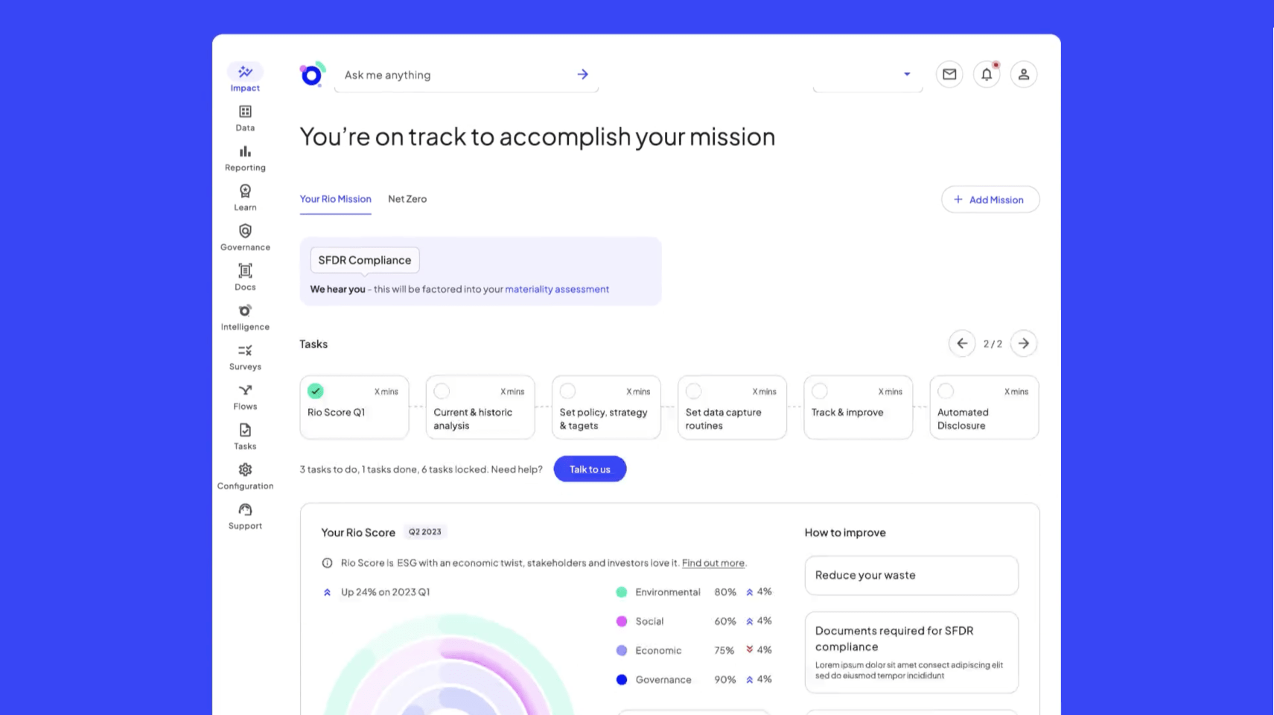Click Social 60% value
Image resolution: width=1274 pixels, height=715 pixels.
point(725,621)
